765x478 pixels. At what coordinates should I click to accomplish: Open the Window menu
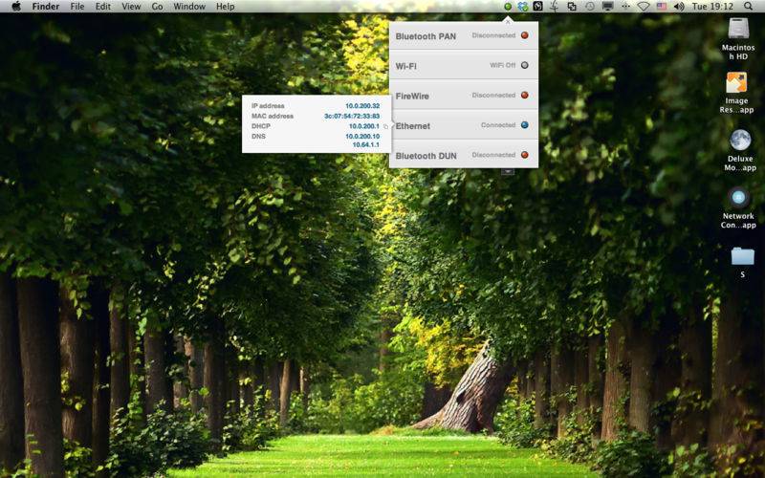(x=189, y=7)
